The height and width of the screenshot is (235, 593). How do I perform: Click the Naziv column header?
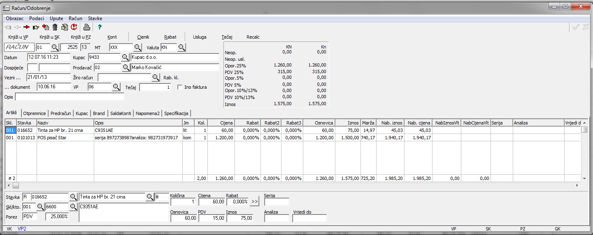65,123
